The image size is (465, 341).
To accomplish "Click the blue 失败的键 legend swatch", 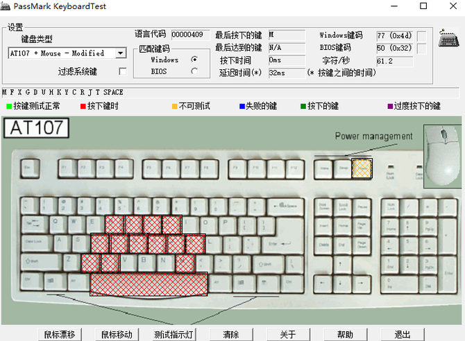I will (242, 106).
